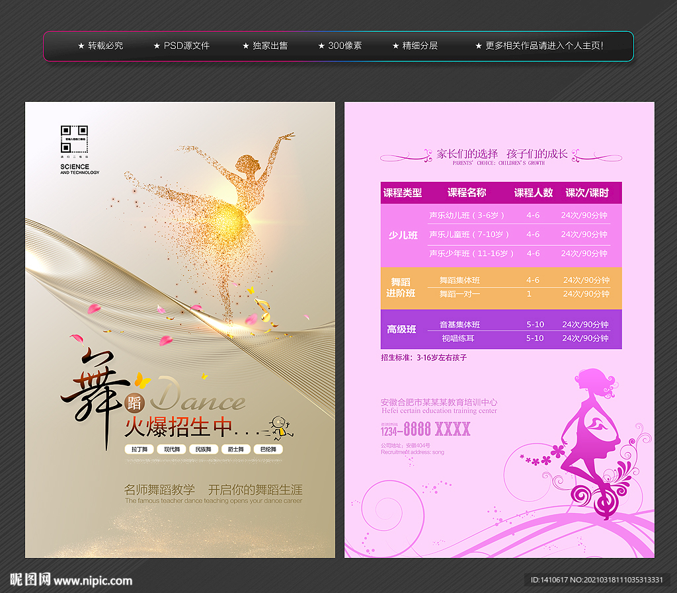Screen dimensions: 677x593
Task: Click the QR code on the gold poster
Action: (x=74, y=139)
